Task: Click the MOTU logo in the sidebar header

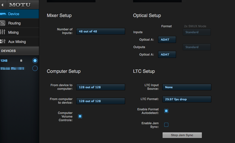Action: click(x=20, y=5)
